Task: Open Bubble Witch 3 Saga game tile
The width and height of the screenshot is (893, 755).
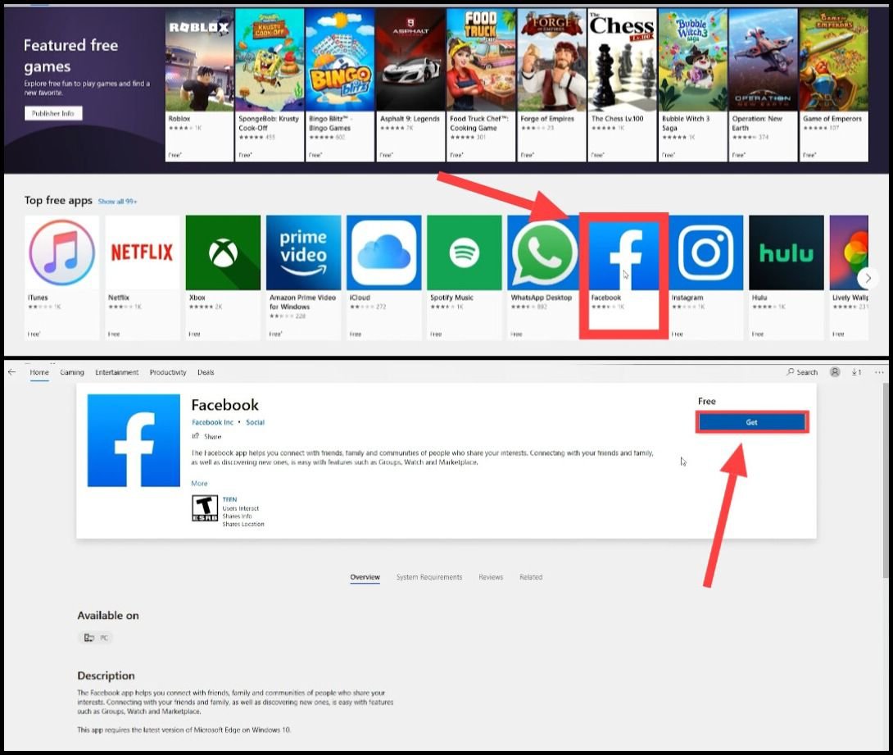Action: (x=693, y=85)
